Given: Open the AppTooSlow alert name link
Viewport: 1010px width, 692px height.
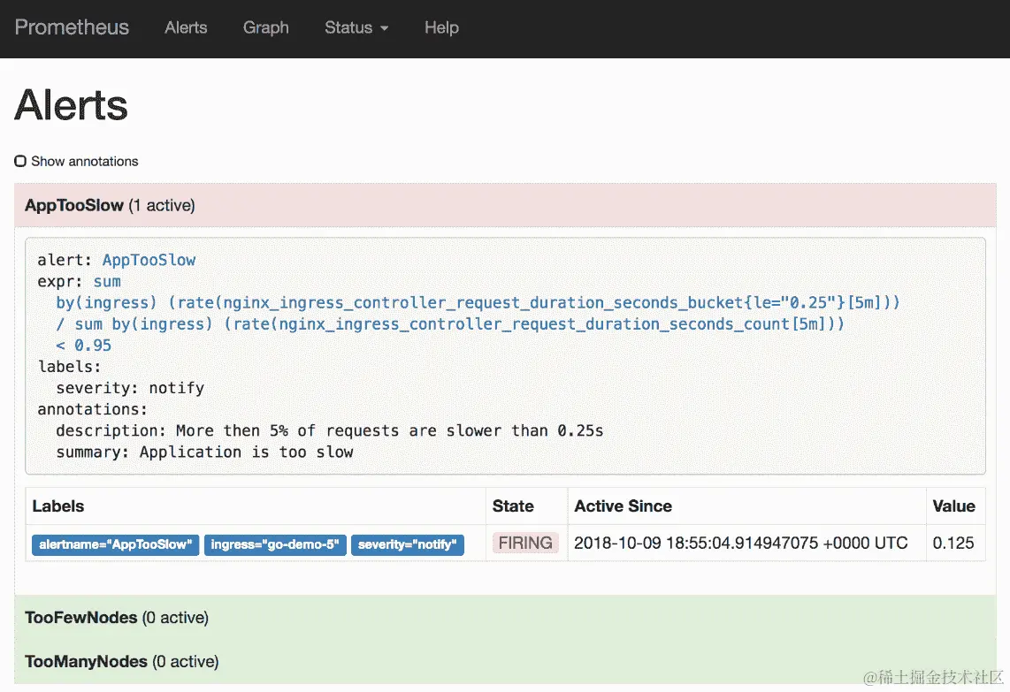Looking at the screenshot, I should [x=149, y=260].
